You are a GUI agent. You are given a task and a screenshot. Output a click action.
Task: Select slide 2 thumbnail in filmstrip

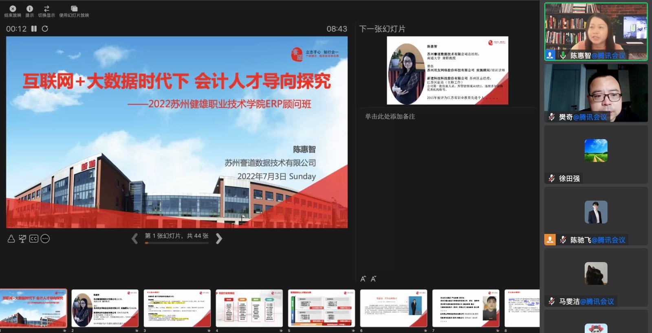[105, 308]
